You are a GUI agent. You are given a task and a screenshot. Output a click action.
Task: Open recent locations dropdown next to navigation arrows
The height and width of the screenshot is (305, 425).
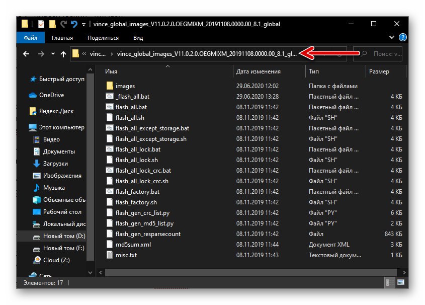click(52, 54)
